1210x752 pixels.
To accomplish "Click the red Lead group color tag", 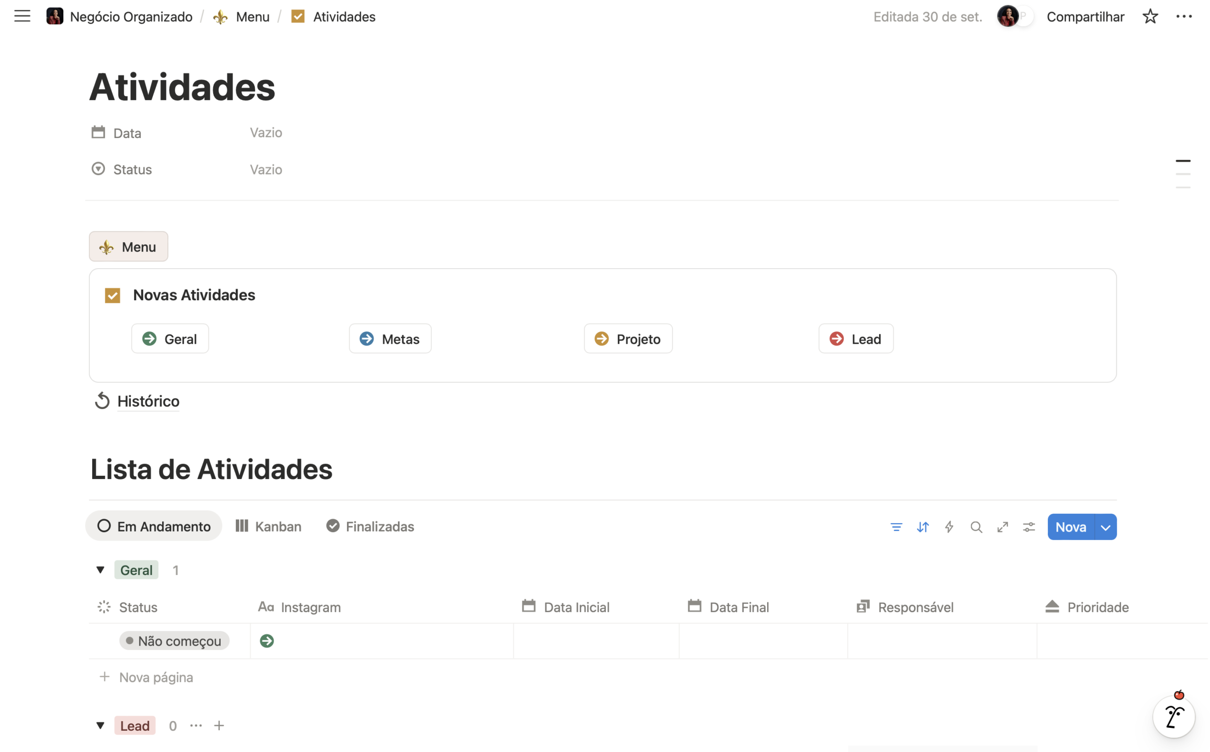I will [135, 726].
